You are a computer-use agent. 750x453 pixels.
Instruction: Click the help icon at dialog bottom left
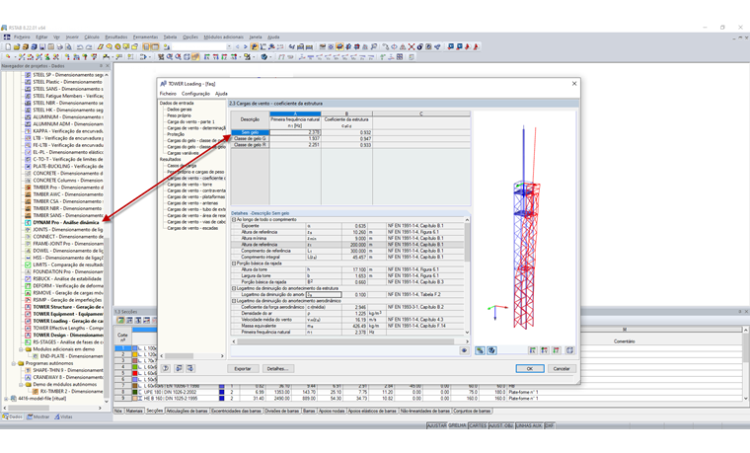(166, 368)
